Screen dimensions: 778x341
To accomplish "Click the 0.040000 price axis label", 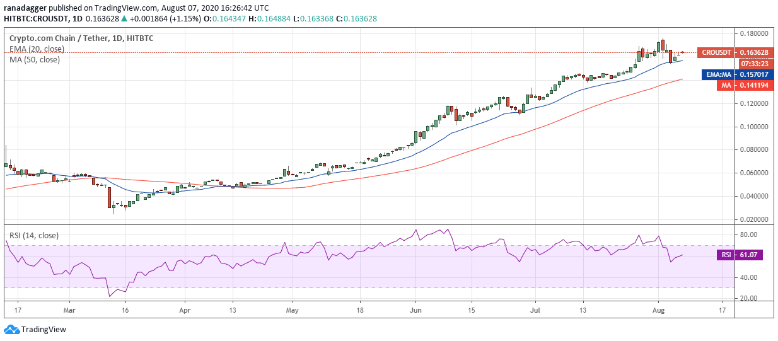I will point(754,196).
